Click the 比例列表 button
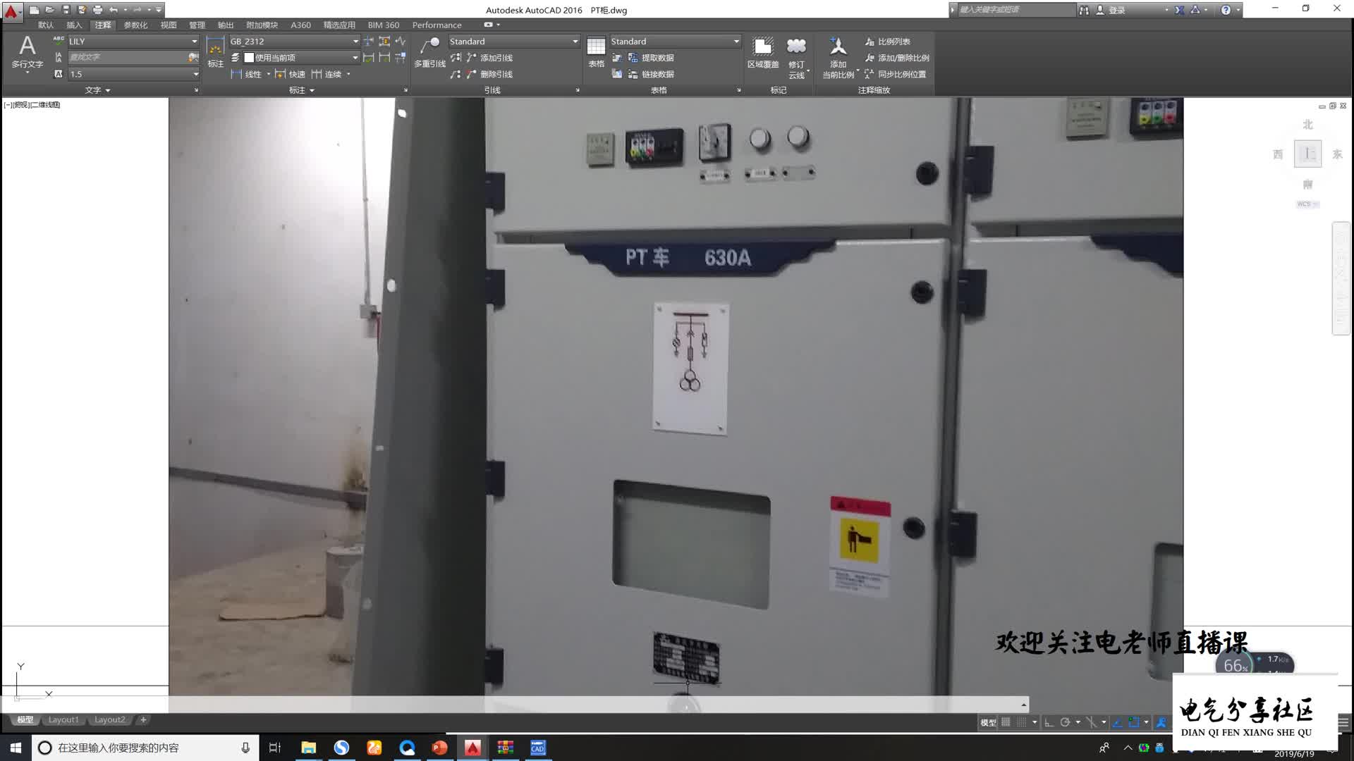1354x761 pixels. (887, 42)
